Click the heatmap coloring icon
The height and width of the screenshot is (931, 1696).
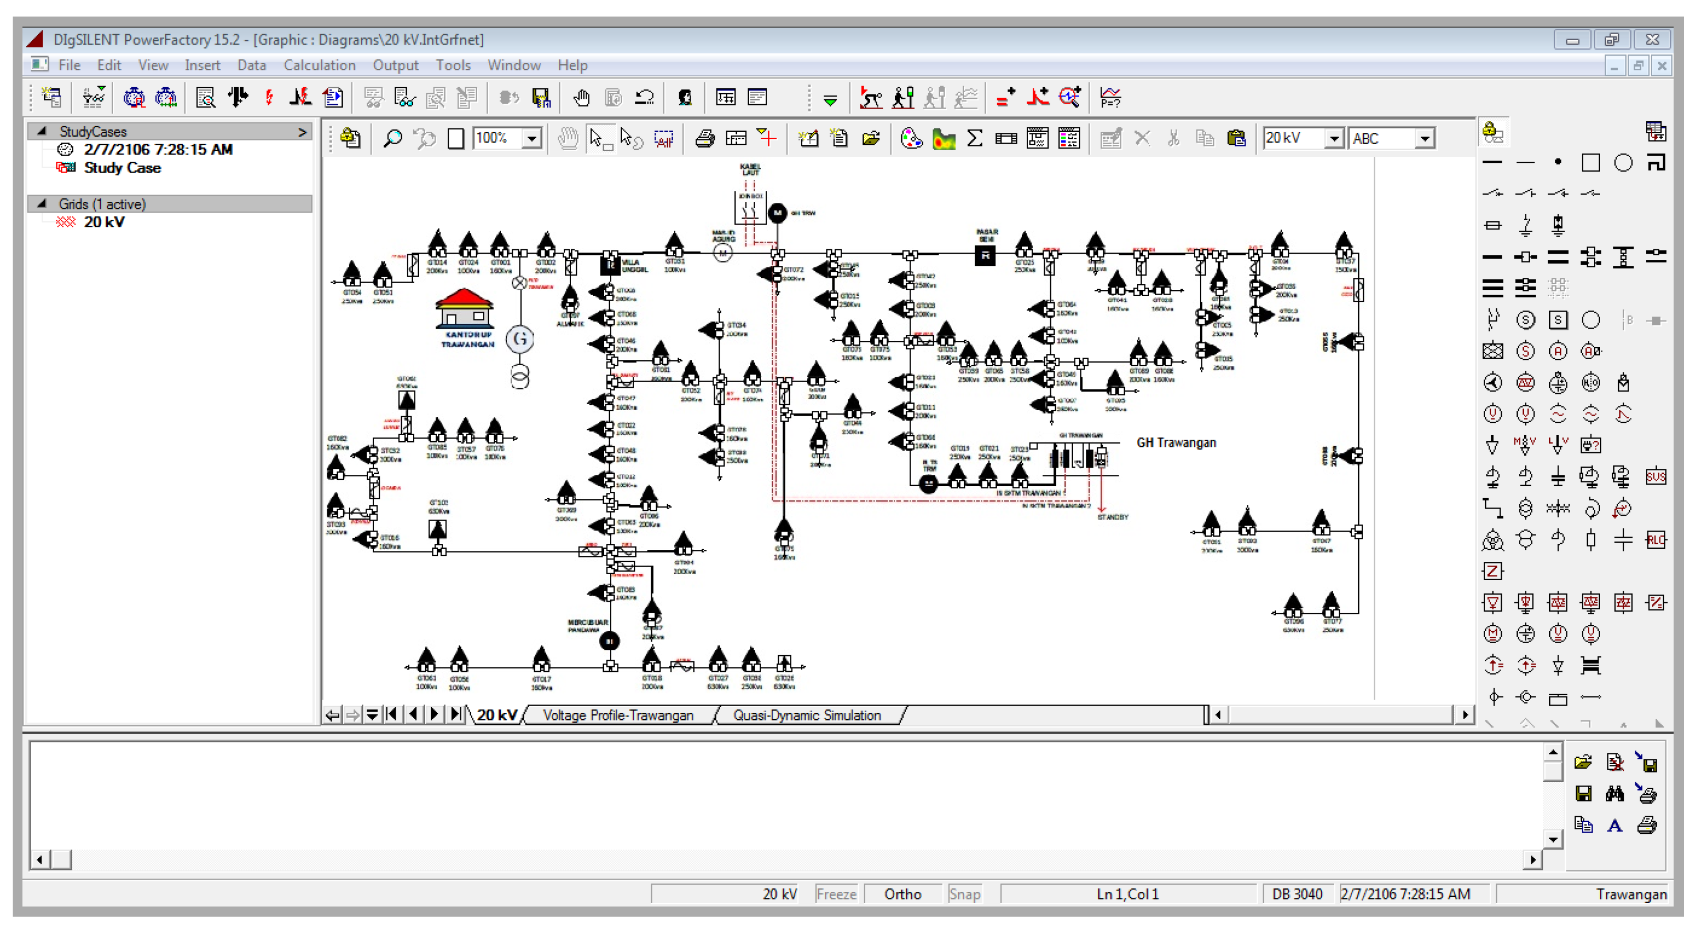click(x=943, y=138)
